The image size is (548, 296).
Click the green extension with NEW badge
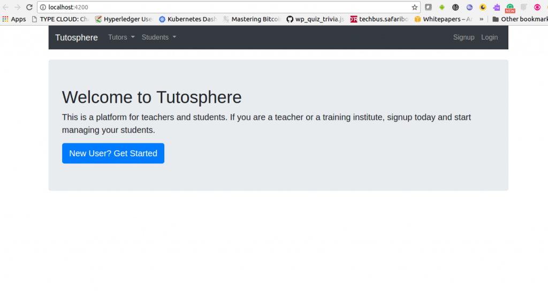coord(510,8)
